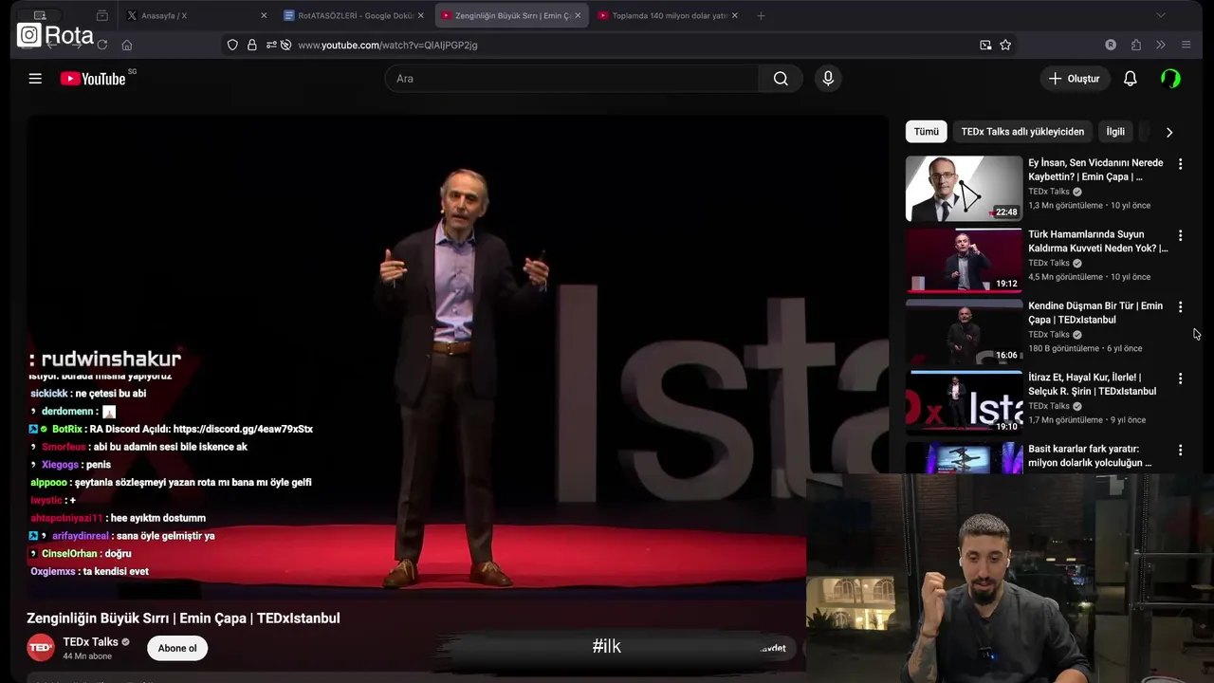Focus the Ara search field
Image resolution: width=1214 pixels, height=683 pixels.
pos(572,79)
